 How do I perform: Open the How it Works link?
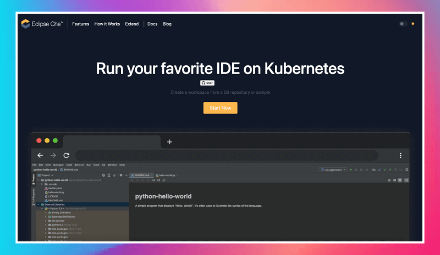107,24
